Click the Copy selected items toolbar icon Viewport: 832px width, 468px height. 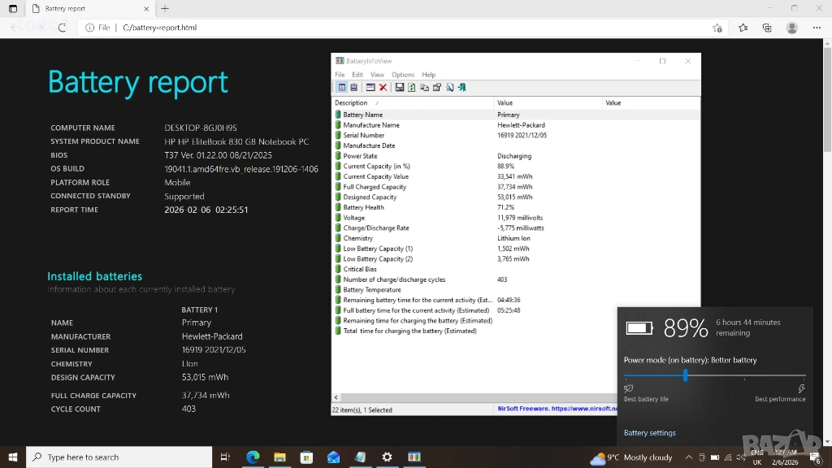coord(424,87)
